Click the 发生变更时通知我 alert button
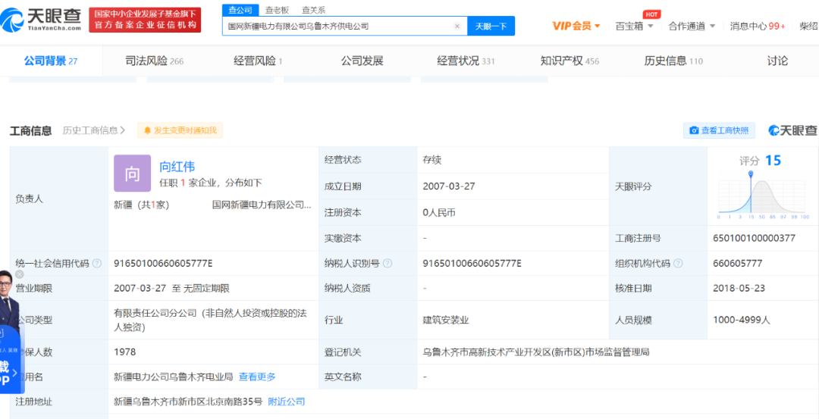 (180, 130)
